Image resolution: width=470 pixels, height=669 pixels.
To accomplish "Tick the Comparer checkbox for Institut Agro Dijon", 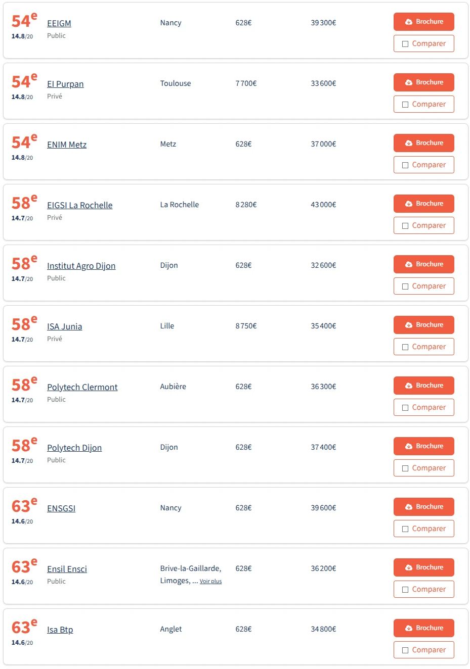I will tap(405, 286).
